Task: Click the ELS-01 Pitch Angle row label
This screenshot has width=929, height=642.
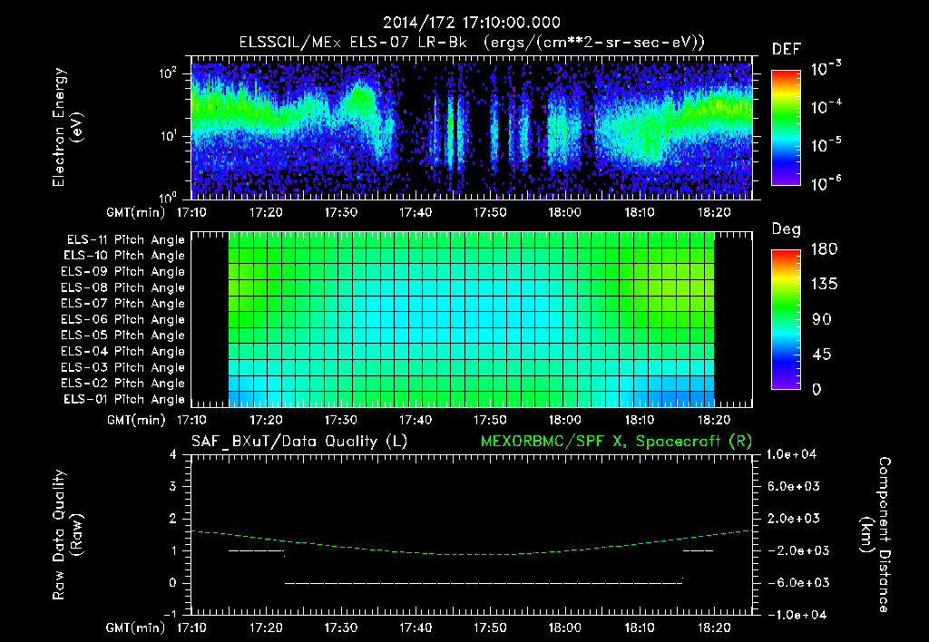Action: point(124,399)
